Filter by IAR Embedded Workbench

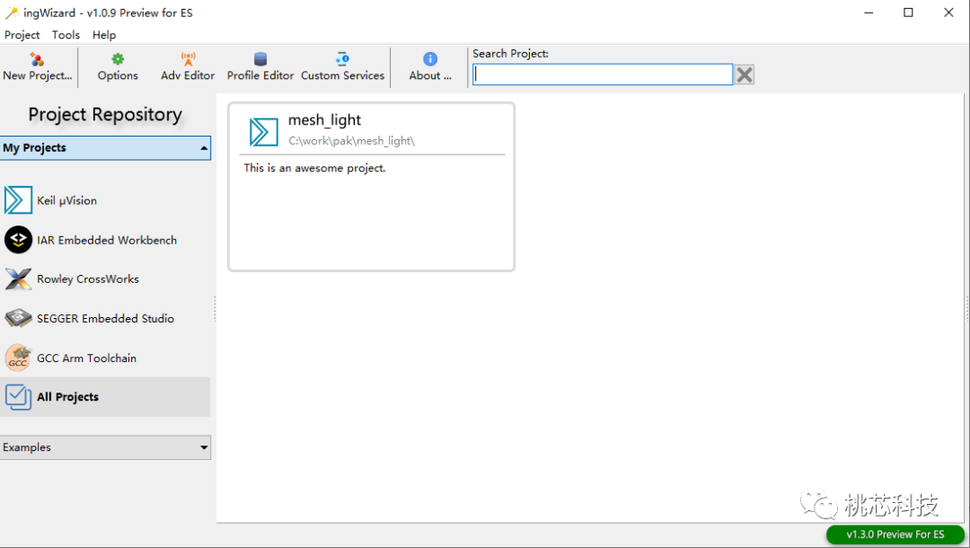pos(105,240)
